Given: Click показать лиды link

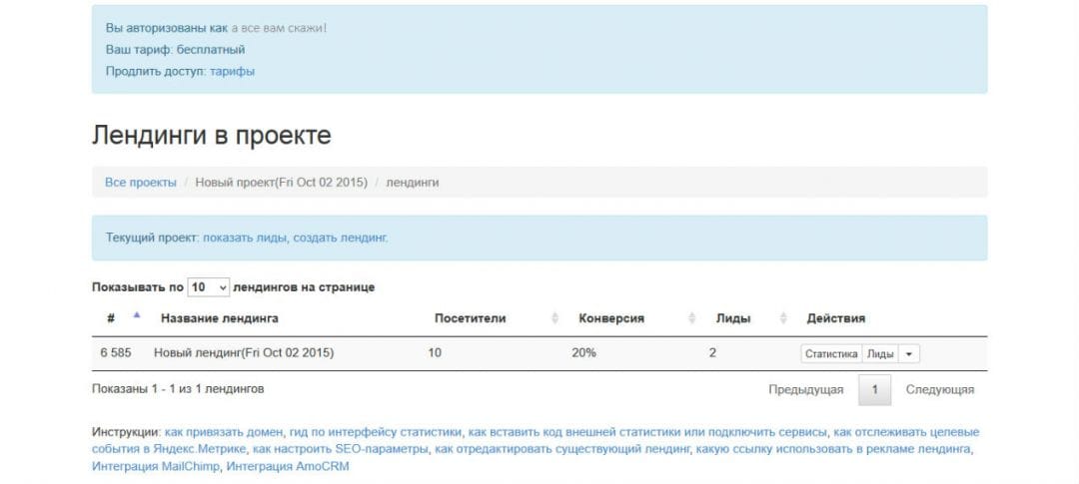Looking at the screenshot, I should point(245,238).
